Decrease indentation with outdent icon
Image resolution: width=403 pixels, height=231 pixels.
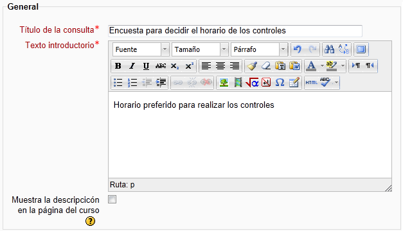point(147,83)
